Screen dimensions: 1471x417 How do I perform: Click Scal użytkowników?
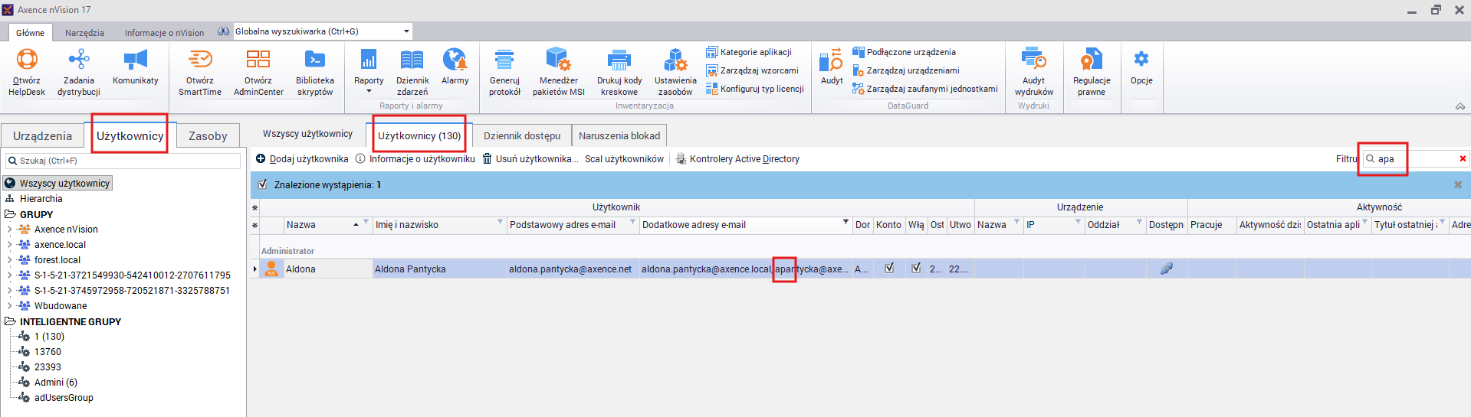click(624, 159)
